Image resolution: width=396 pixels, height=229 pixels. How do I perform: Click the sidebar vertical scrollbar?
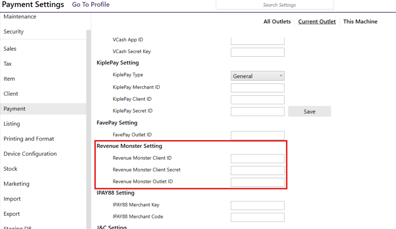coord(88,129)
